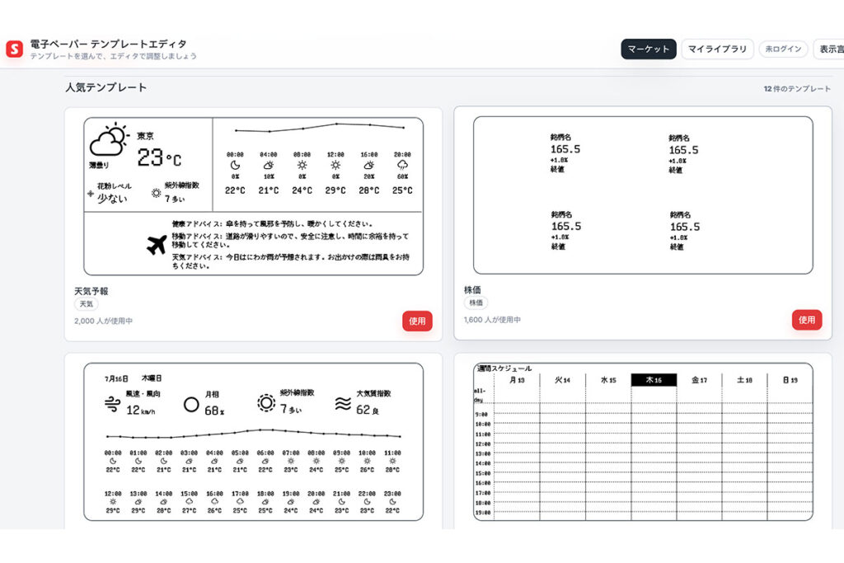Switch to マイライブラリ tab
Screen dimensions: 844x563
[x=717, y=49]
